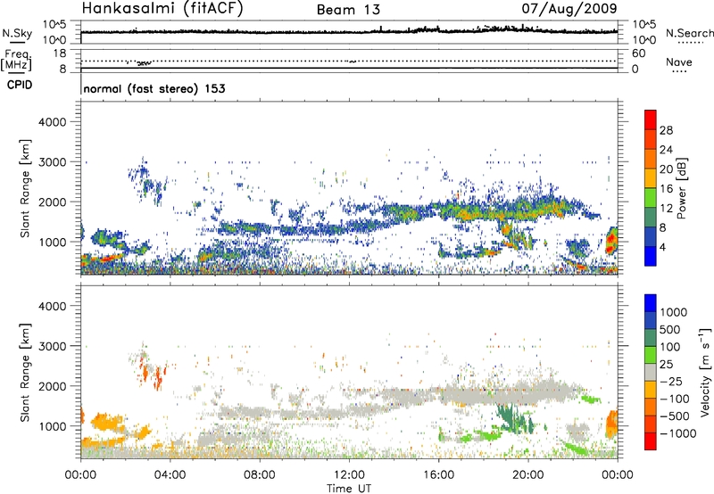Click the teal 8–12 dB Power bar segment
714x494 pixels.
coord(651,218)
